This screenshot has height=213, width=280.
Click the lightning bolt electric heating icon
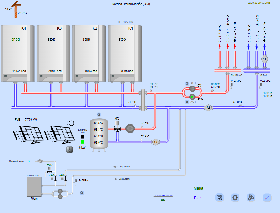point(70,150)
